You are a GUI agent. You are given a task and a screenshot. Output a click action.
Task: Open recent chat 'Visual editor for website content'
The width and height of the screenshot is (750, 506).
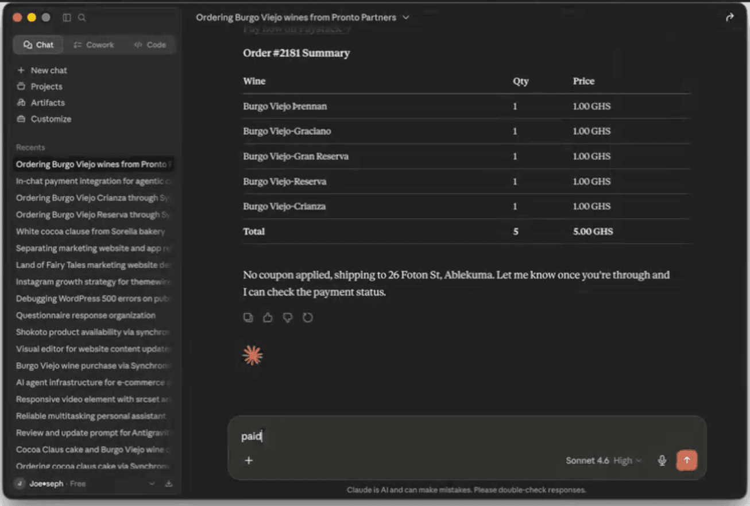94,349
